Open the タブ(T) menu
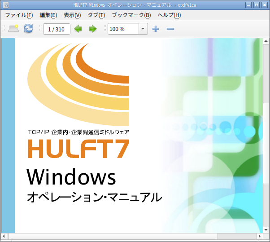 click(x=96, y=15)
